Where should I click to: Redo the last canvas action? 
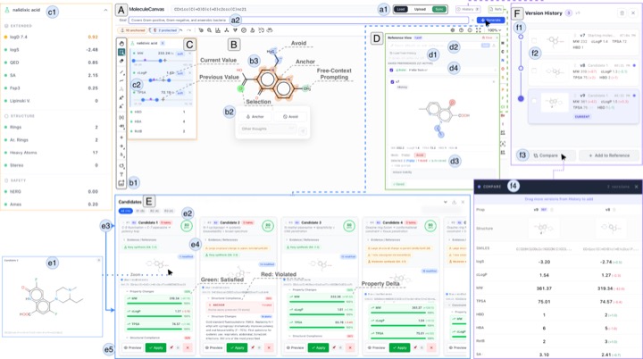188,30
